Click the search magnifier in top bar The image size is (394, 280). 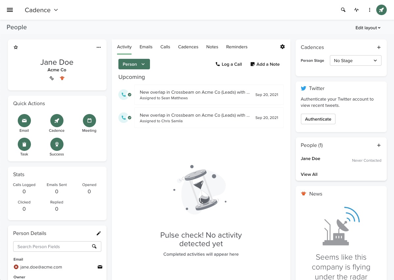(x=343, y=10)
